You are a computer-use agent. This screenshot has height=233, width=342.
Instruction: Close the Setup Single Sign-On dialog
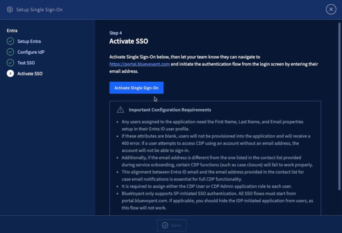pyautogui.click(x=331, y=9)
